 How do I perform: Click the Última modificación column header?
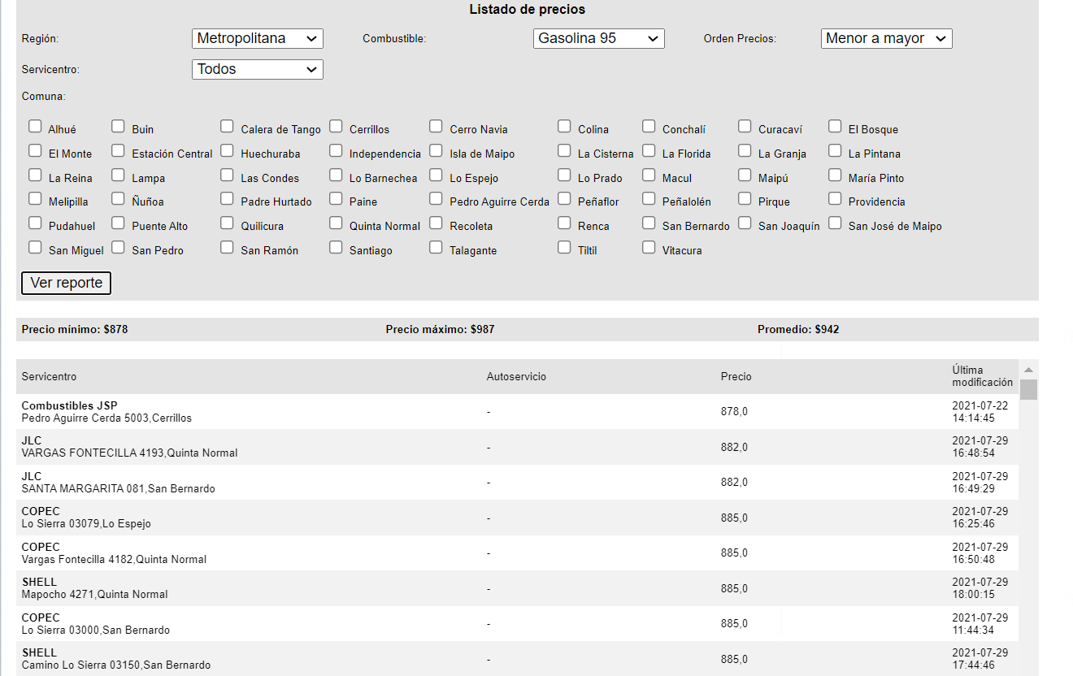coord(982,376)
